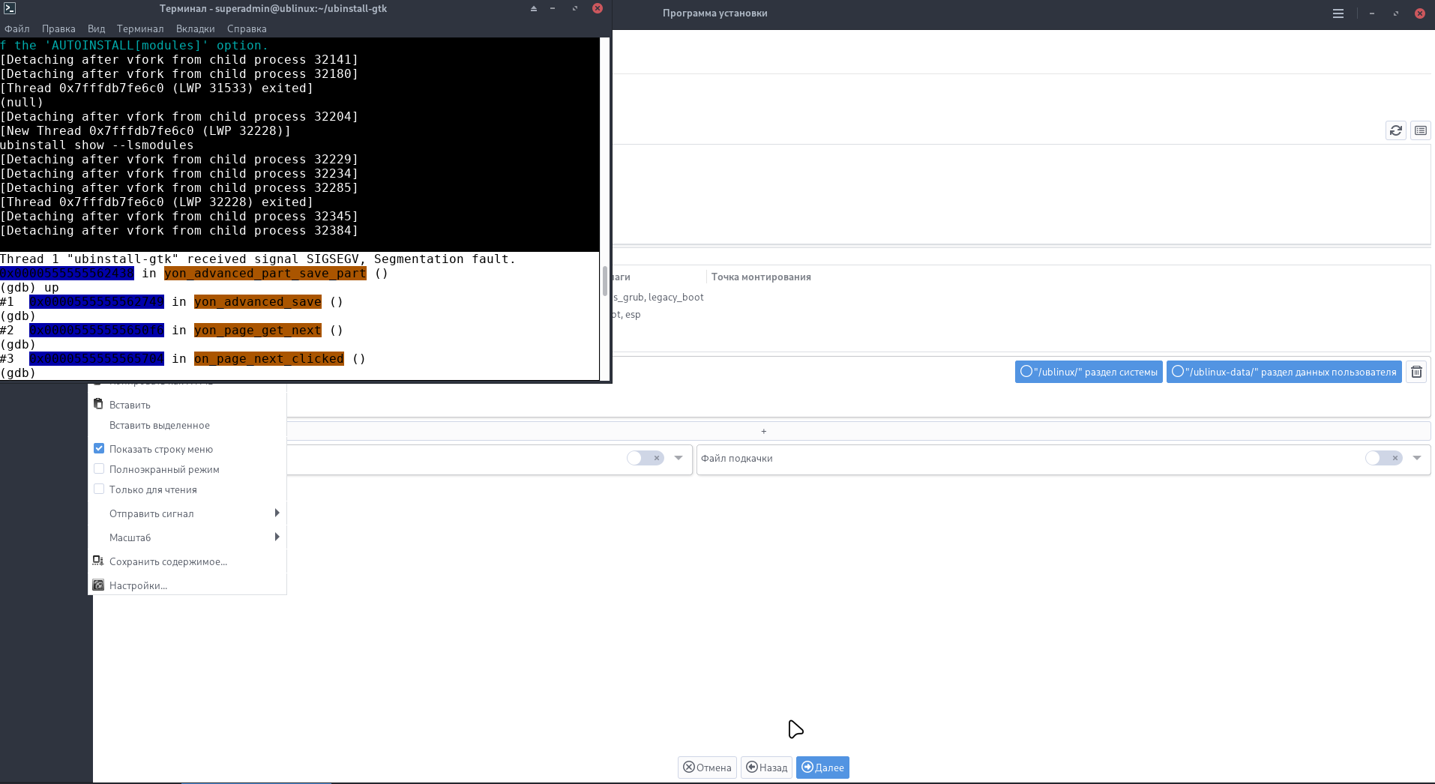Screen dimensions: 1435x784
Task: Select the "/ublinux-data/" user data partition button
Action: click(x=1284, y=372)
